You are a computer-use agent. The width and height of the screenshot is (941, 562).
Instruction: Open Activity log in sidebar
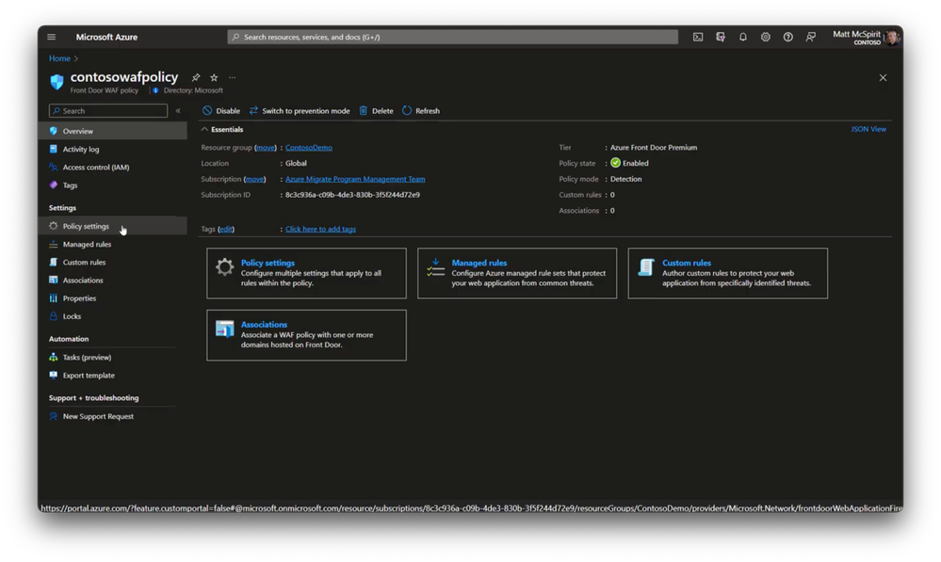(x=113, y=150)
